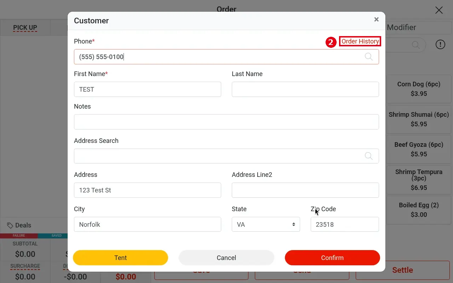Click the Notes input field

(226, 122)
